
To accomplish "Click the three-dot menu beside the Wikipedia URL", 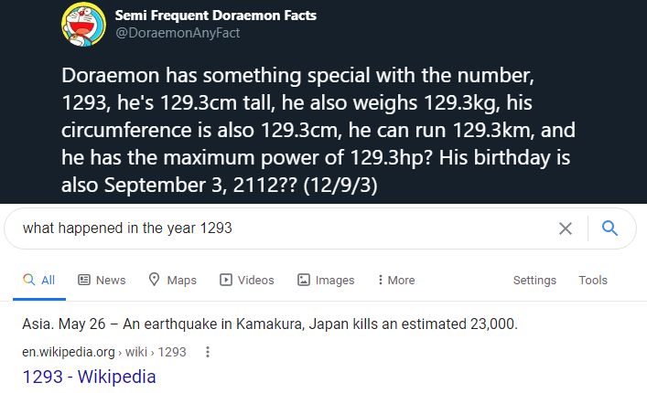I will point(208,352).
